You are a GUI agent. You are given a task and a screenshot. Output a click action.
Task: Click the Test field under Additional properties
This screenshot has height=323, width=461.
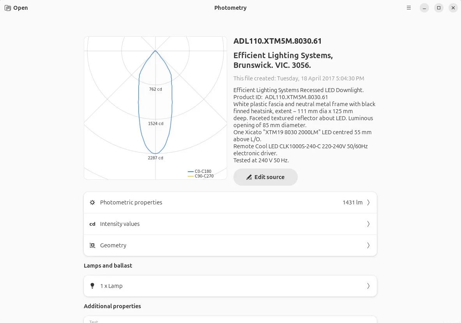[x=230, y=320]
